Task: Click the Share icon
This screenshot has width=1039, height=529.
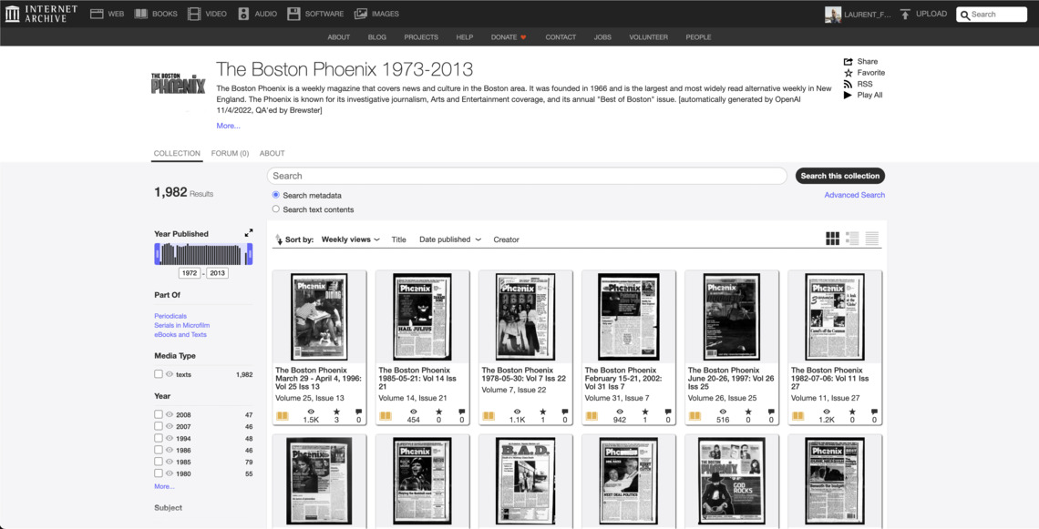Action: 849,62
